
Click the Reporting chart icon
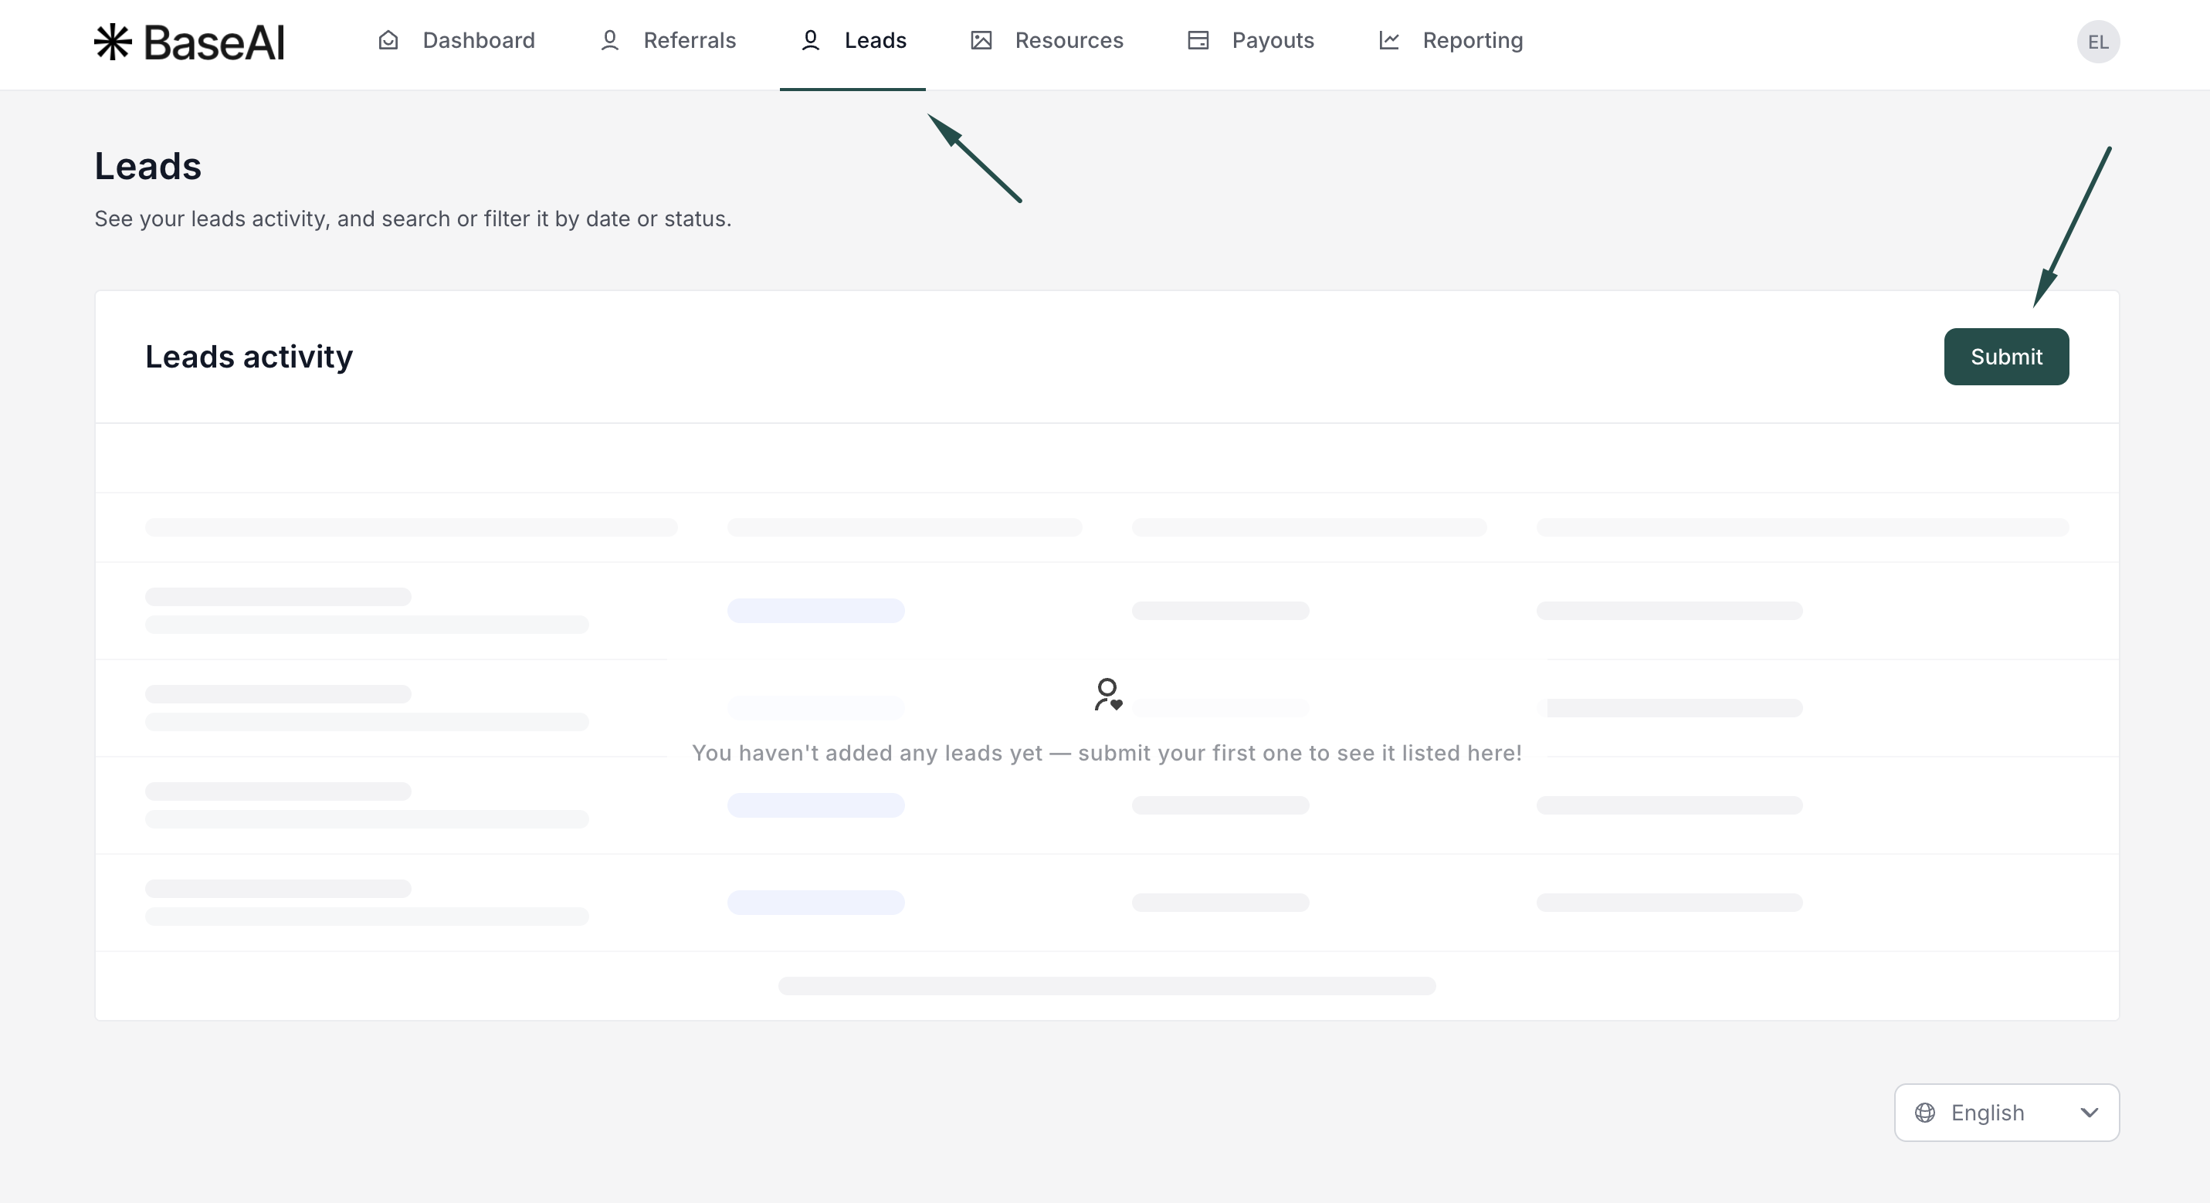click(x=1389, y=40)
